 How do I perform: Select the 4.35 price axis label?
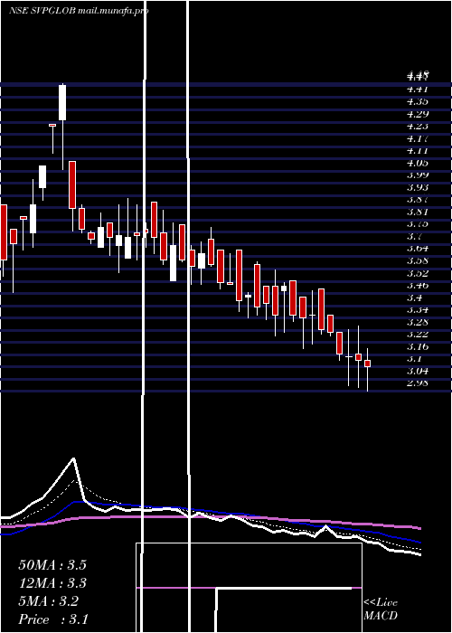point(418,101)
